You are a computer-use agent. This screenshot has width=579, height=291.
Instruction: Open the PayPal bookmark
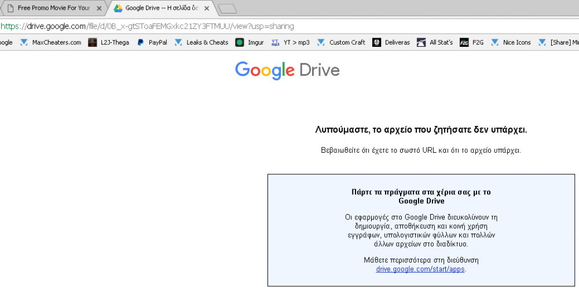coord(152,42)
